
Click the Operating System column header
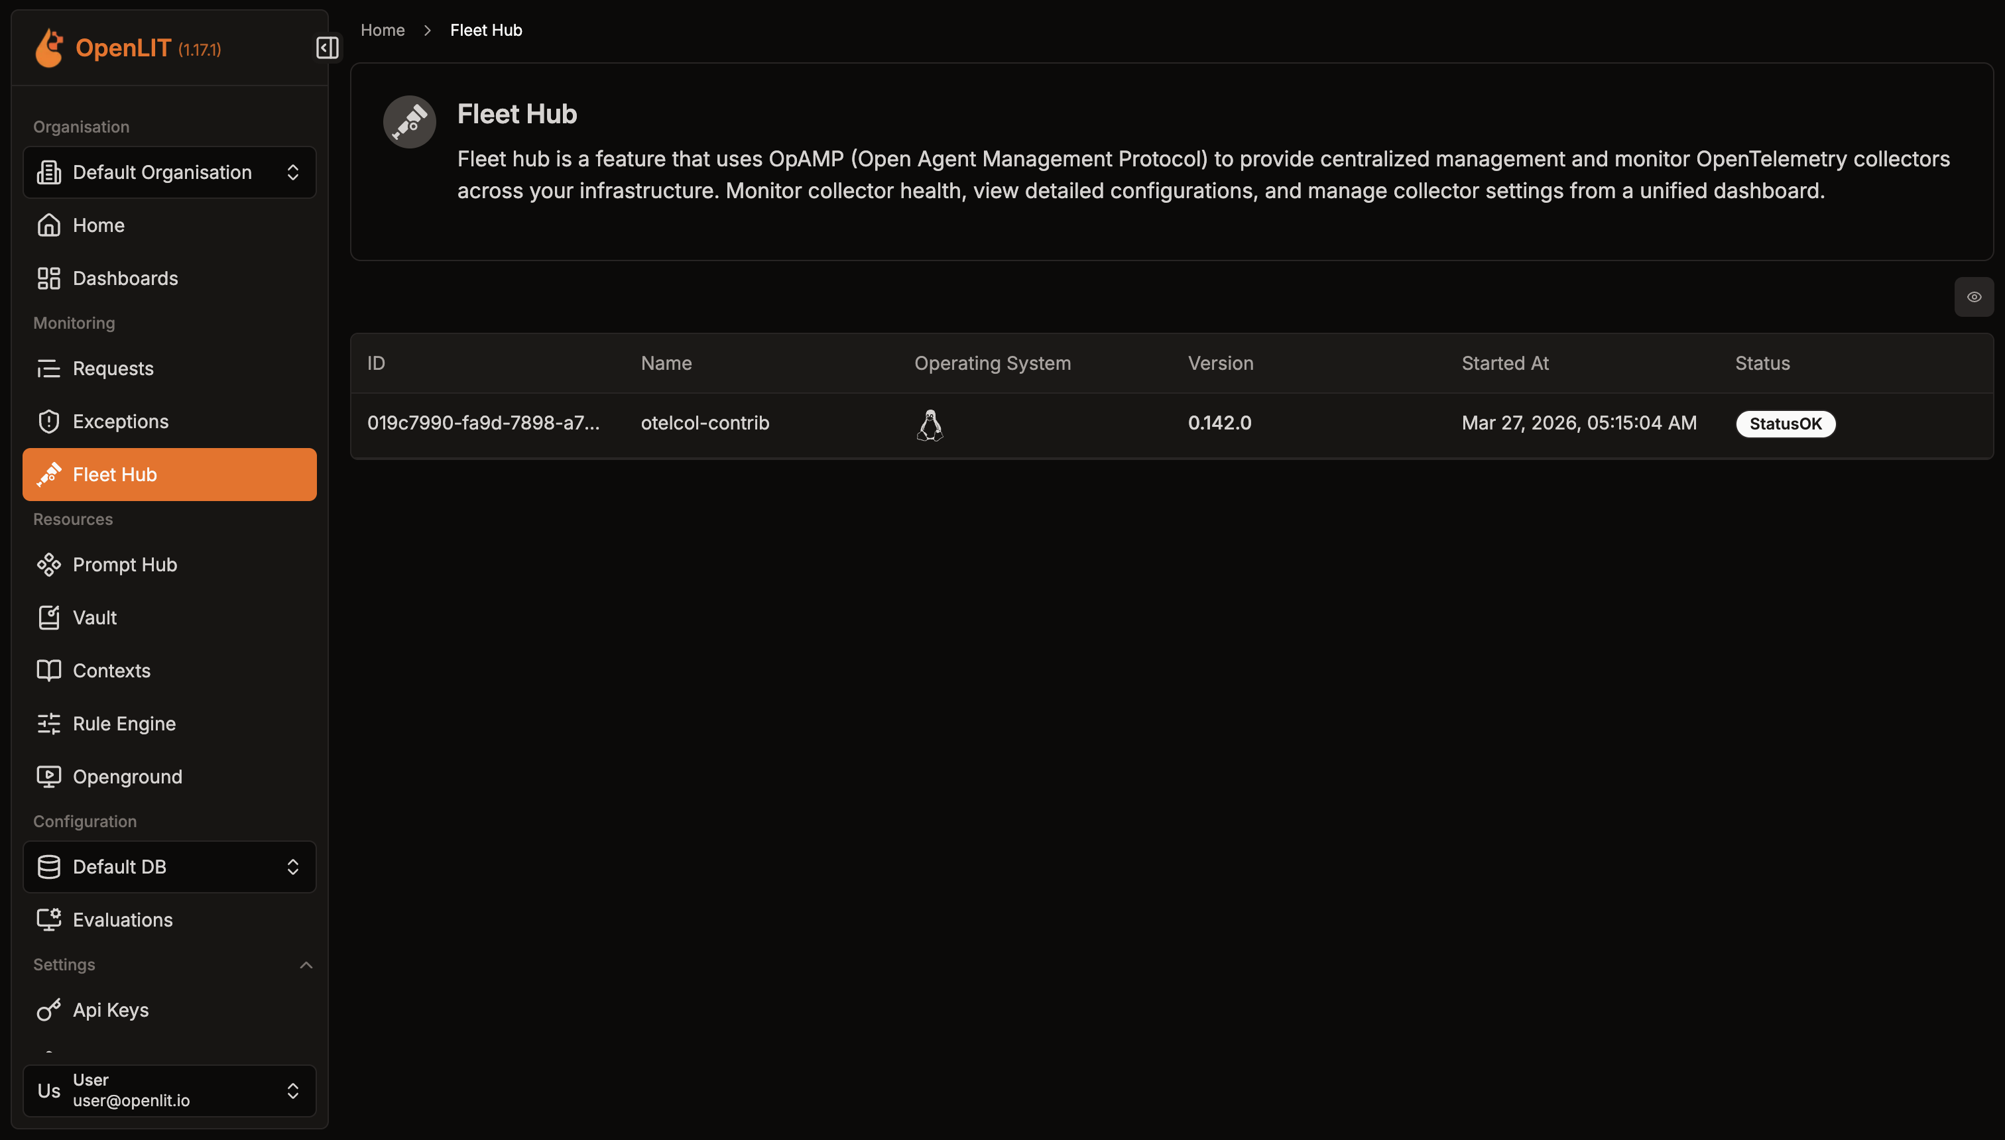click(993, 363)
